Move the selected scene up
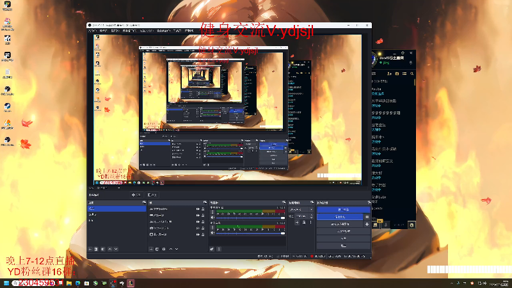Viewport: 512px width, 288px height. pyautogui.click(x=109, y=249)
